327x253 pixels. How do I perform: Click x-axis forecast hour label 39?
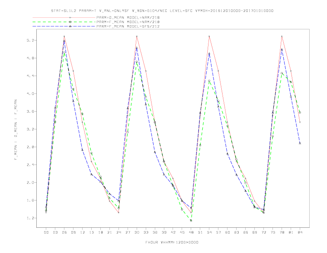point(164,232)
